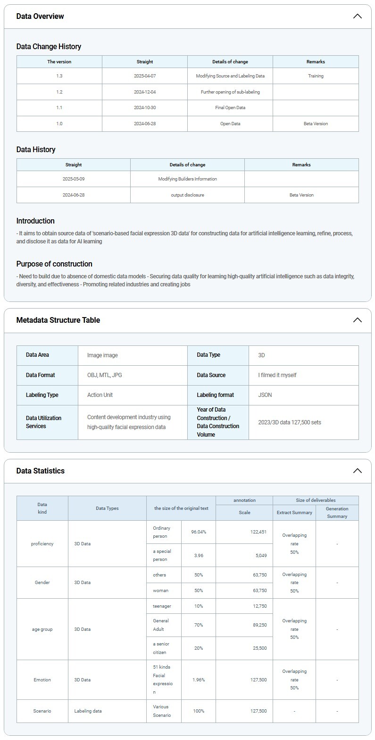The image size is (375, 740).
Task: Click the Data Statistics section title
Action: pos(40,471)
